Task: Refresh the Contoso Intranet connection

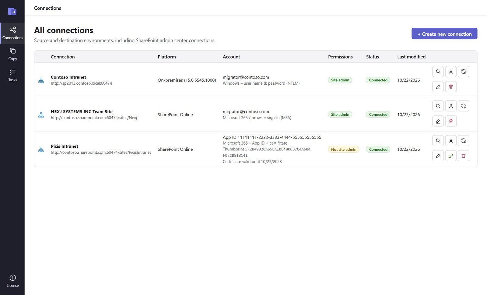Action: tap(464, 72)
